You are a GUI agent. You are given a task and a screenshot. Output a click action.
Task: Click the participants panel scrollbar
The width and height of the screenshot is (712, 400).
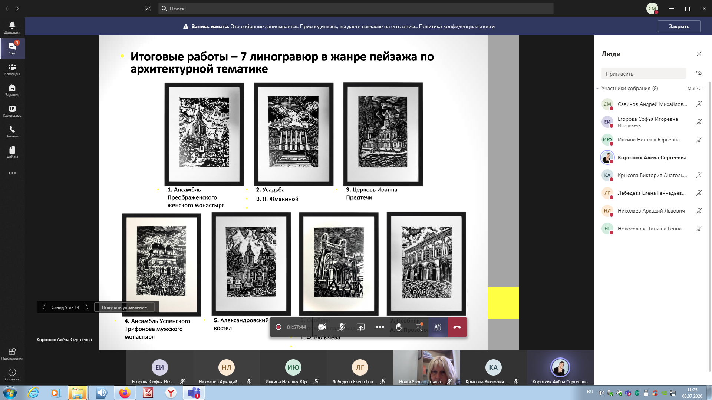(x=709, y=226)
